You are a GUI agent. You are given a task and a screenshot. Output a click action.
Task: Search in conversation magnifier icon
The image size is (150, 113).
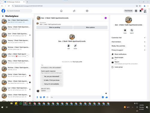click(132, 30)
